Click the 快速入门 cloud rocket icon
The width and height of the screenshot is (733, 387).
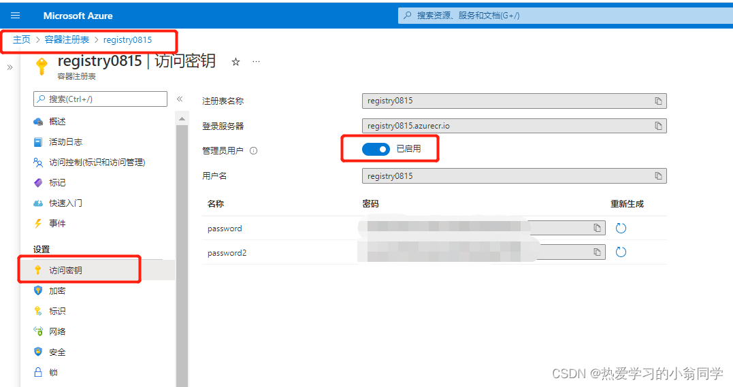pyautogui.click(x=38, y=203)
